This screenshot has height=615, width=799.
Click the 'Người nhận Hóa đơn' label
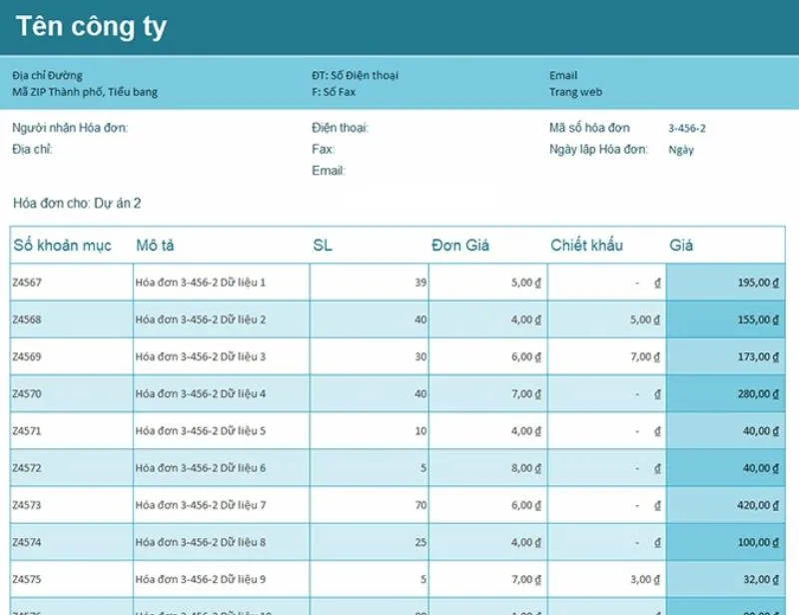(x=70, y=128)
